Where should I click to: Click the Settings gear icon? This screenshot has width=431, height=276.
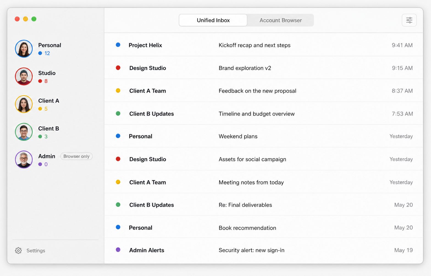click(18, 250)
